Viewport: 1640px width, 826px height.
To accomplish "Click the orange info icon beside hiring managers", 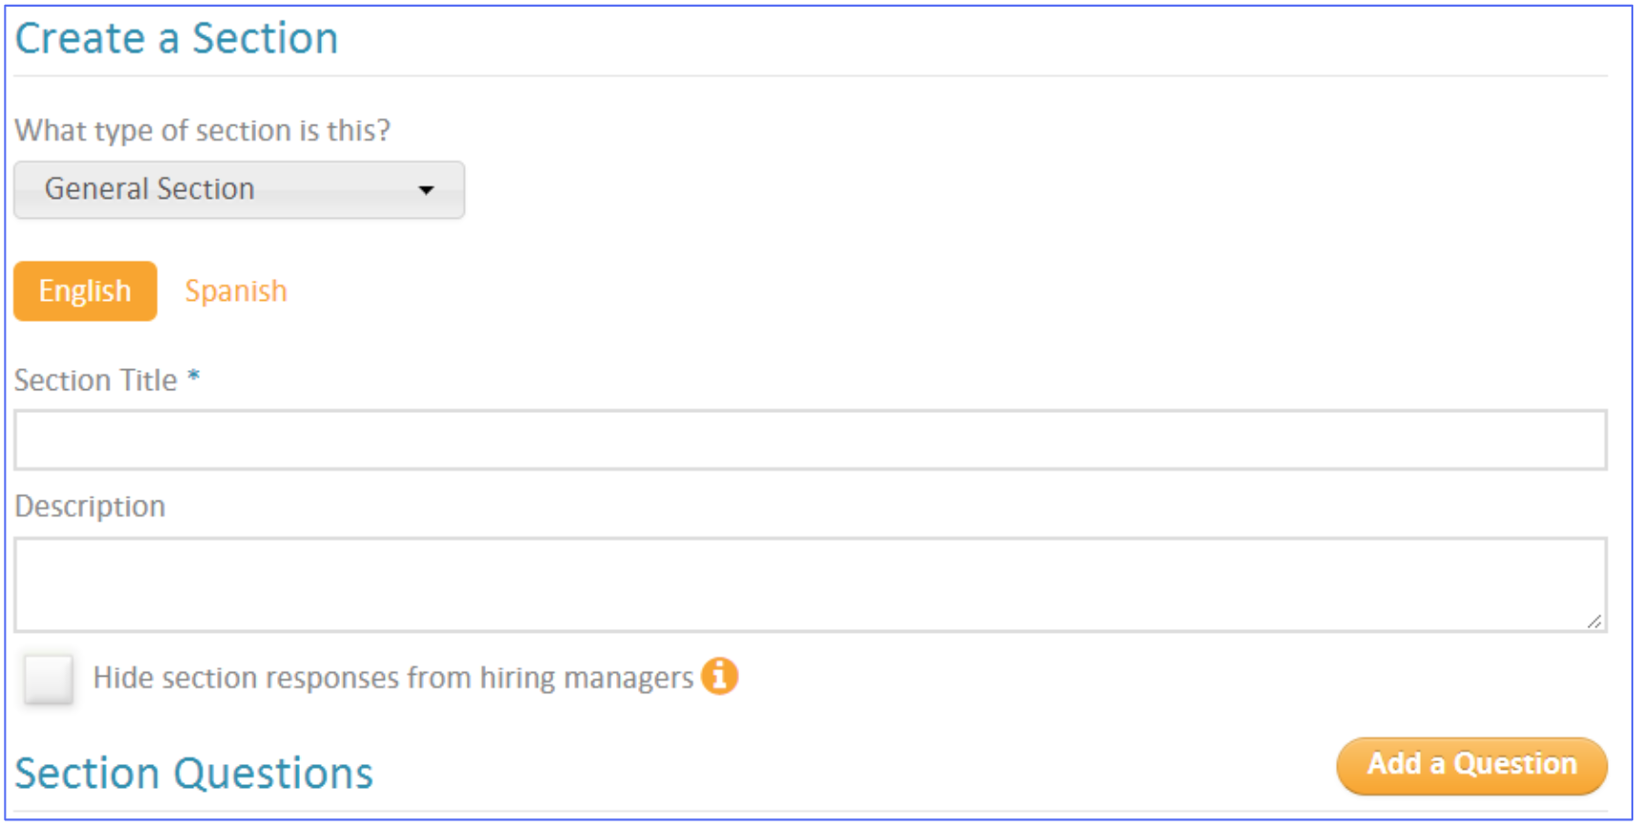I will [719, 677].
